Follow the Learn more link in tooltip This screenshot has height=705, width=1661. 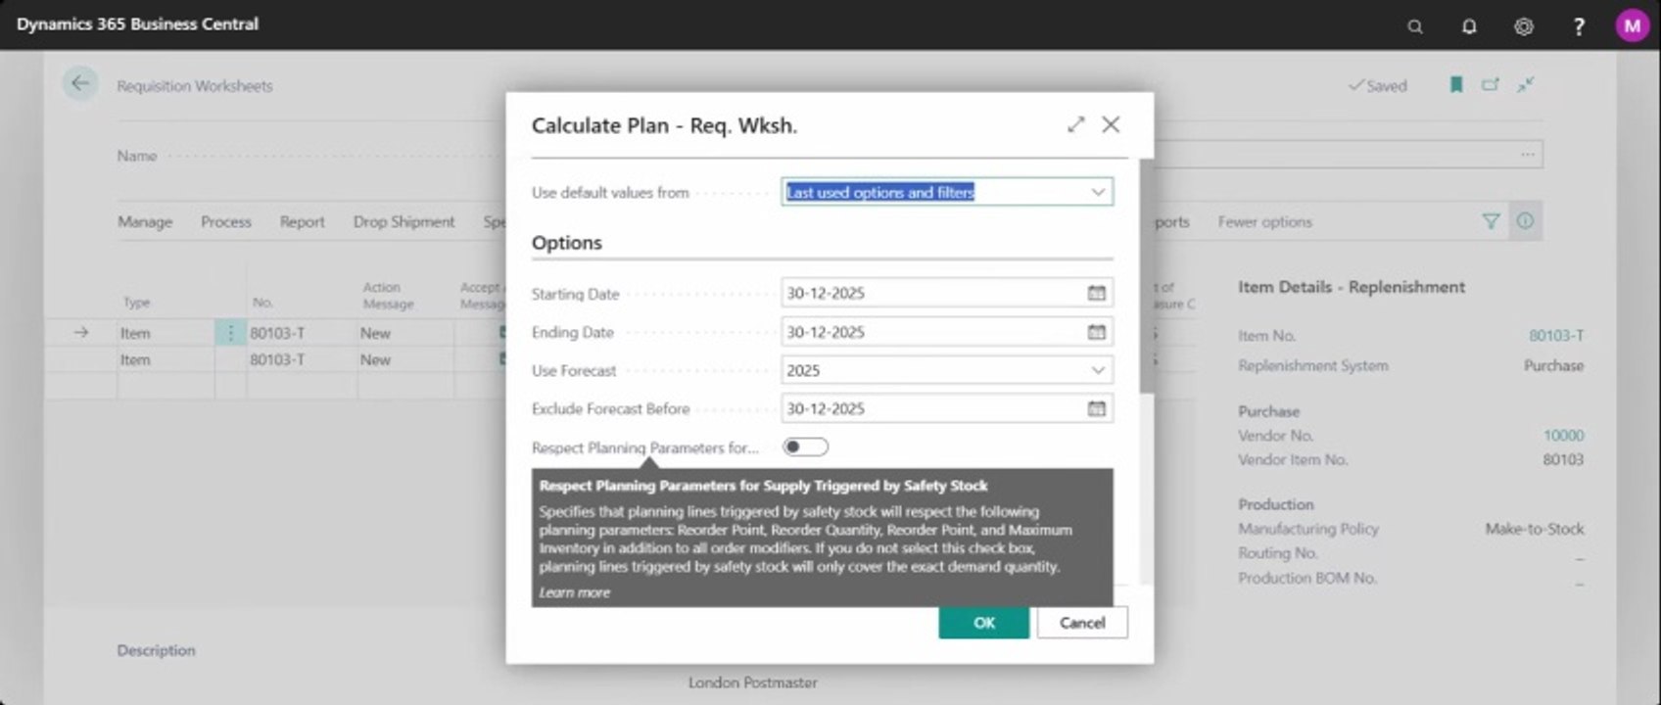point(574,592)
